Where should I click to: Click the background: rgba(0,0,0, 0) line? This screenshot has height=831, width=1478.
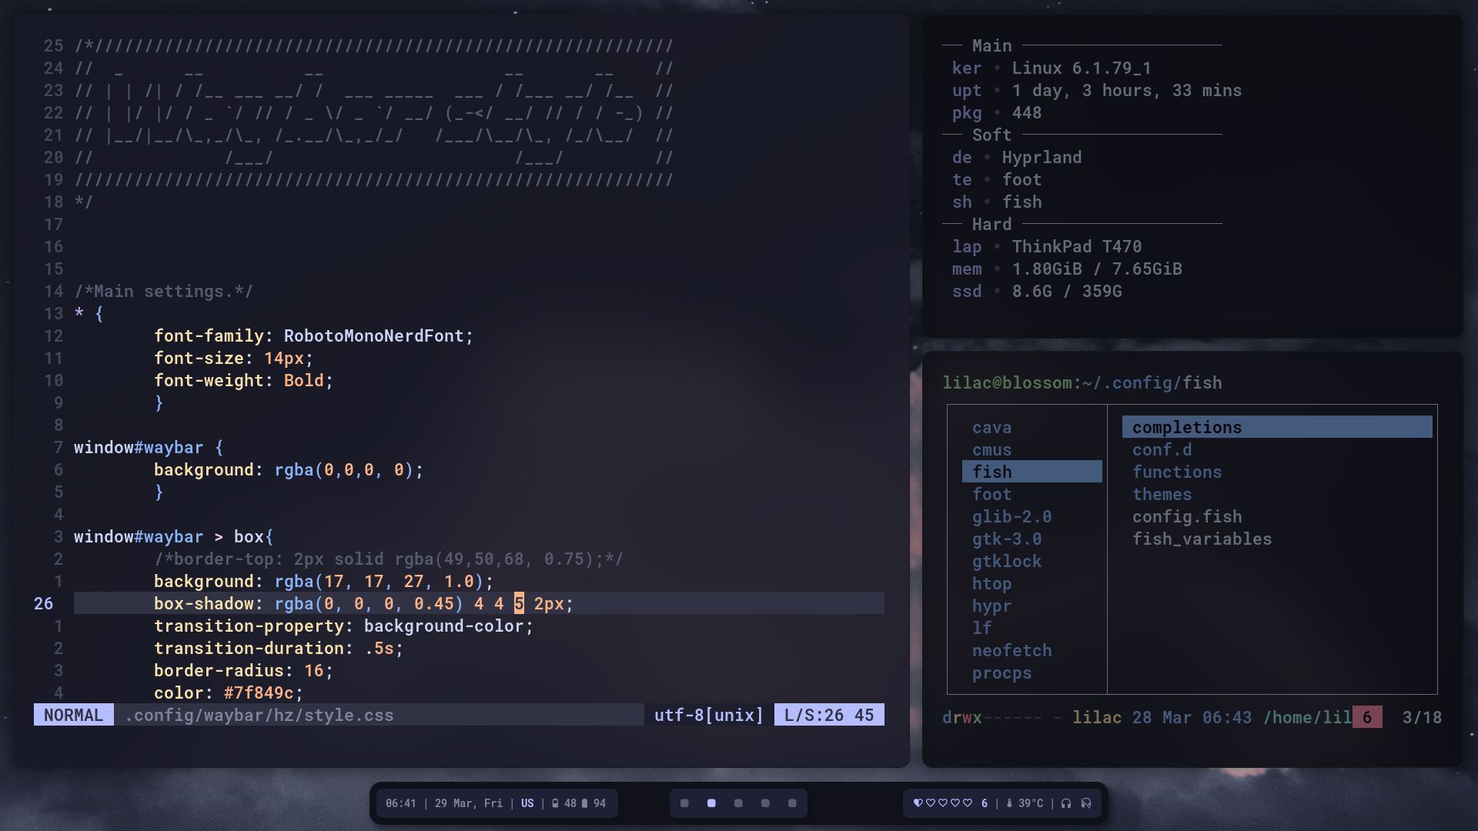point(289,469)
